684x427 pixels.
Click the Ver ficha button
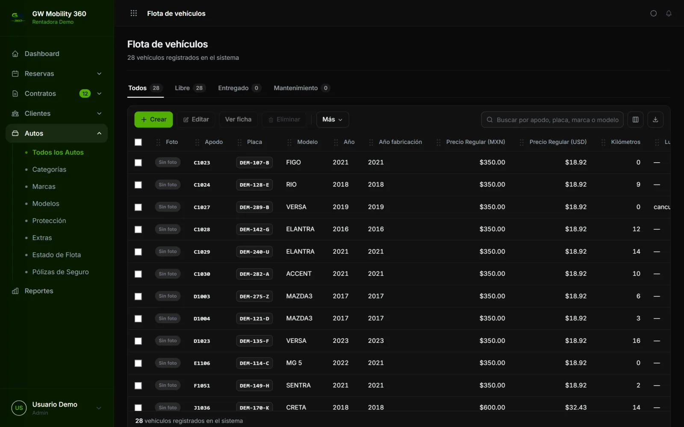[x=238, y=120]
